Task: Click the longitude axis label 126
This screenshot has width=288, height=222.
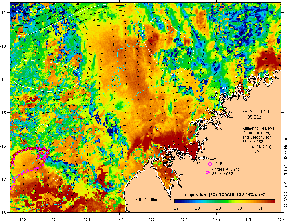Action: tap(249, 219)
